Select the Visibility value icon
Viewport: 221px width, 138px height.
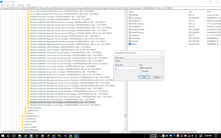coord(130,41)
